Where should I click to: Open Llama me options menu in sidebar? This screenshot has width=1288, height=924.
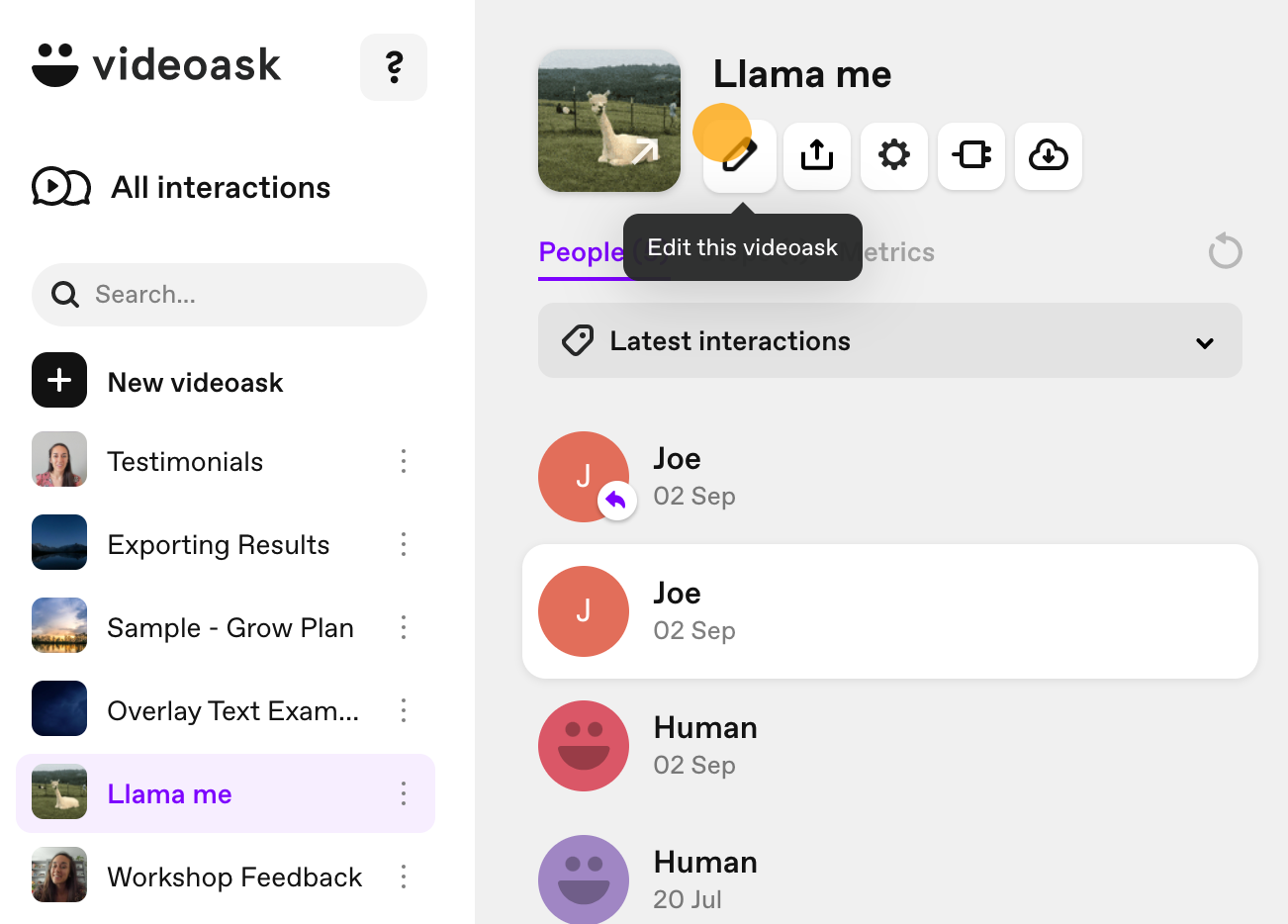pyautogui.click(x=404, y=793)
